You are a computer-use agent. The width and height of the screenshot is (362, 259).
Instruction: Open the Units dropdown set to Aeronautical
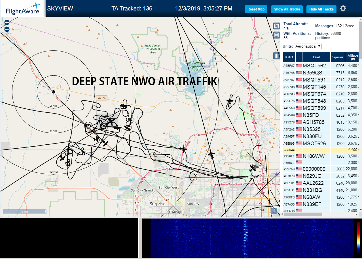(308, 46)
